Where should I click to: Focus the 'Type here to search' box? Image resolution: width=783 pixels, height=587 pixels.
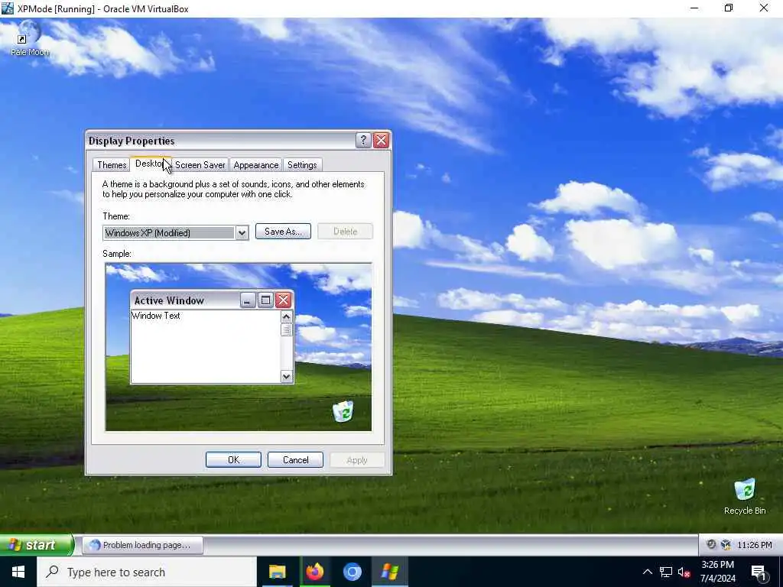click(x=147, y=572)
